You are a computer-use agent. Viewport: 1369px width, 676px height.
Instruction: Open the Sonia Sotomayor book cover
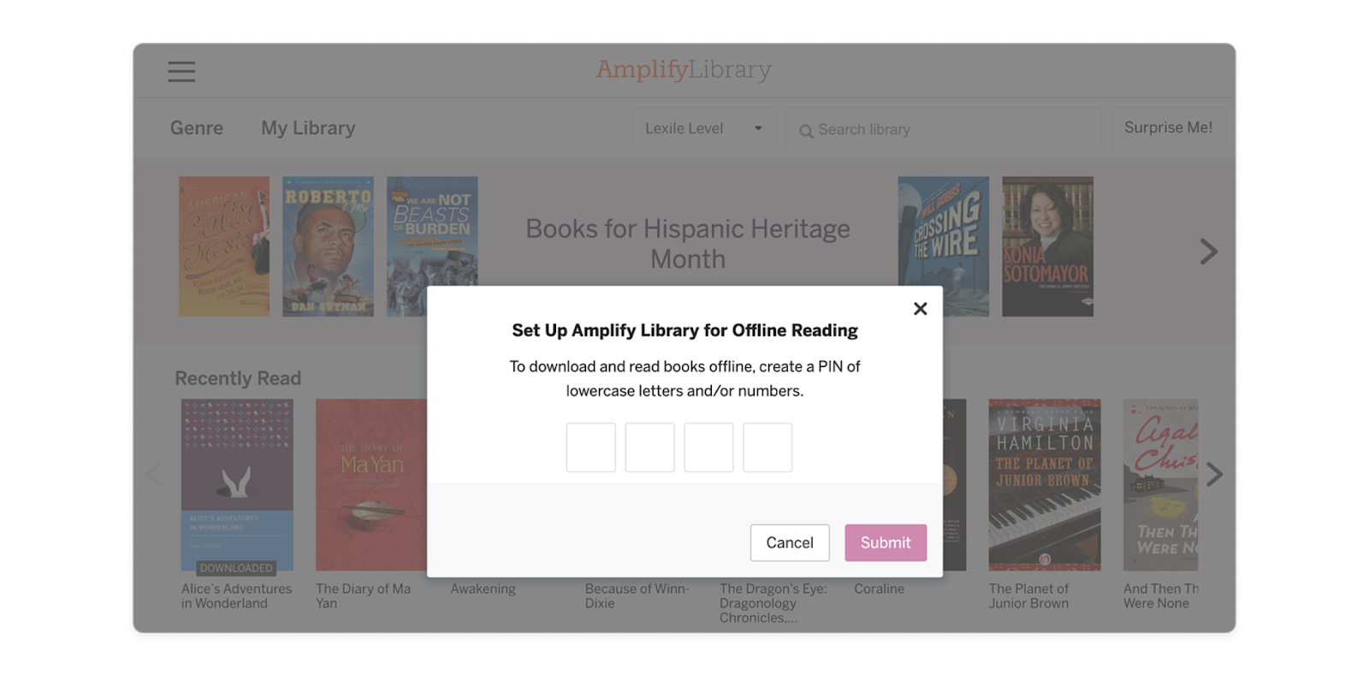click(x=1046, y=246)
